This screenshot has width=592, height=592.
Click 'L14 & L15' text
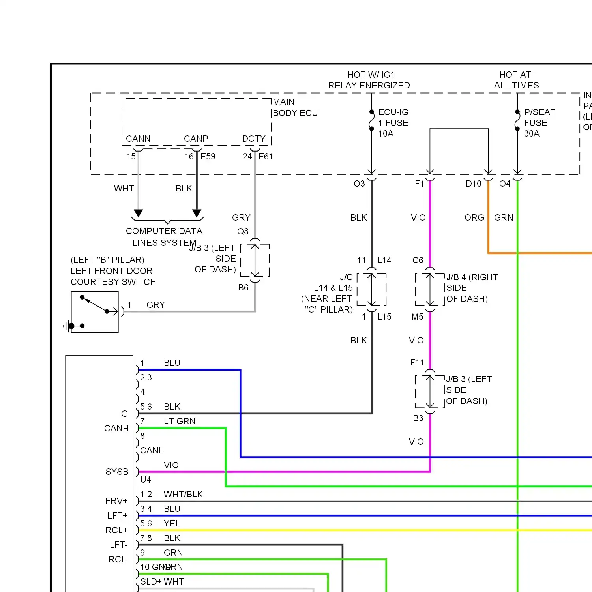pyautogui.click(x=333, y=288)
